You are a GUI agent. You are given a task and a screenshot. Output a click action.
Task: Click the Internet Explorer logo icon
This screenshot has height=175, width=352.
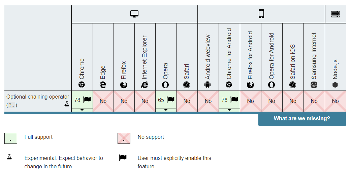(145, 85)
